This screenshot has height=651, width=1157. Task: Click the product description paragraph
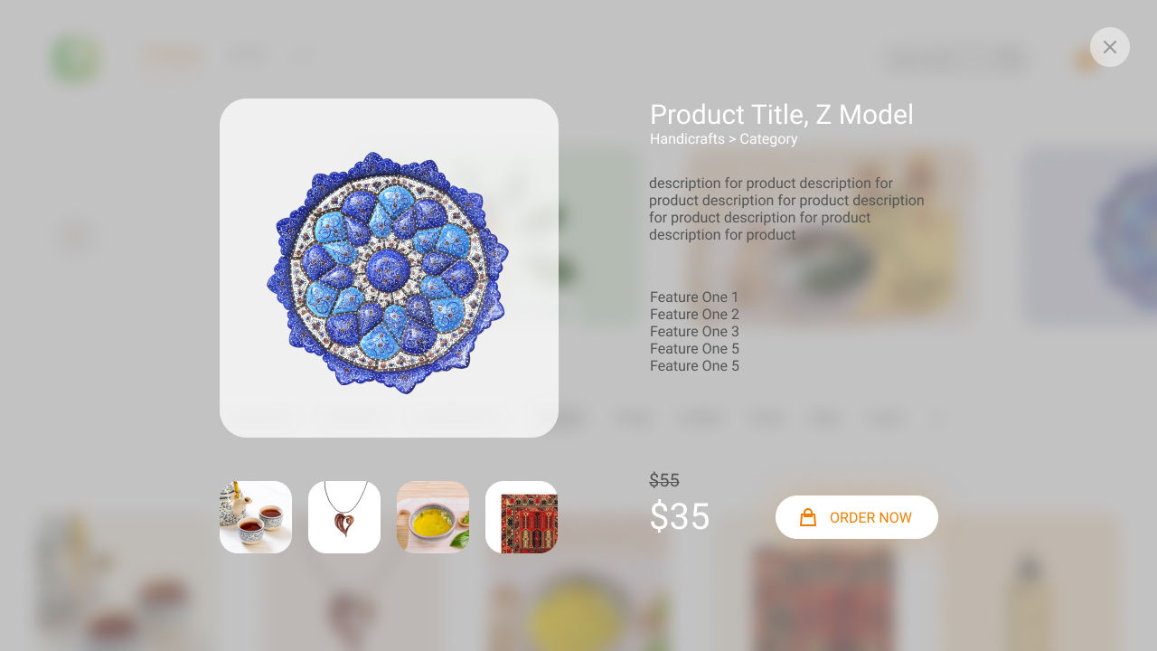click(786, 209)
